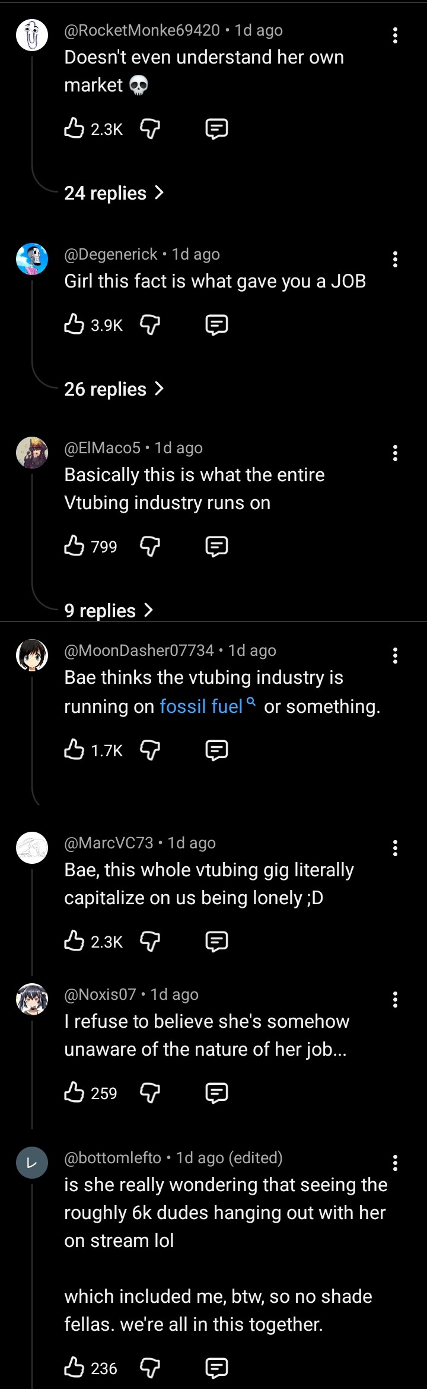
Task: Dislike Degenerick's comment
Action: coord(149,324)
